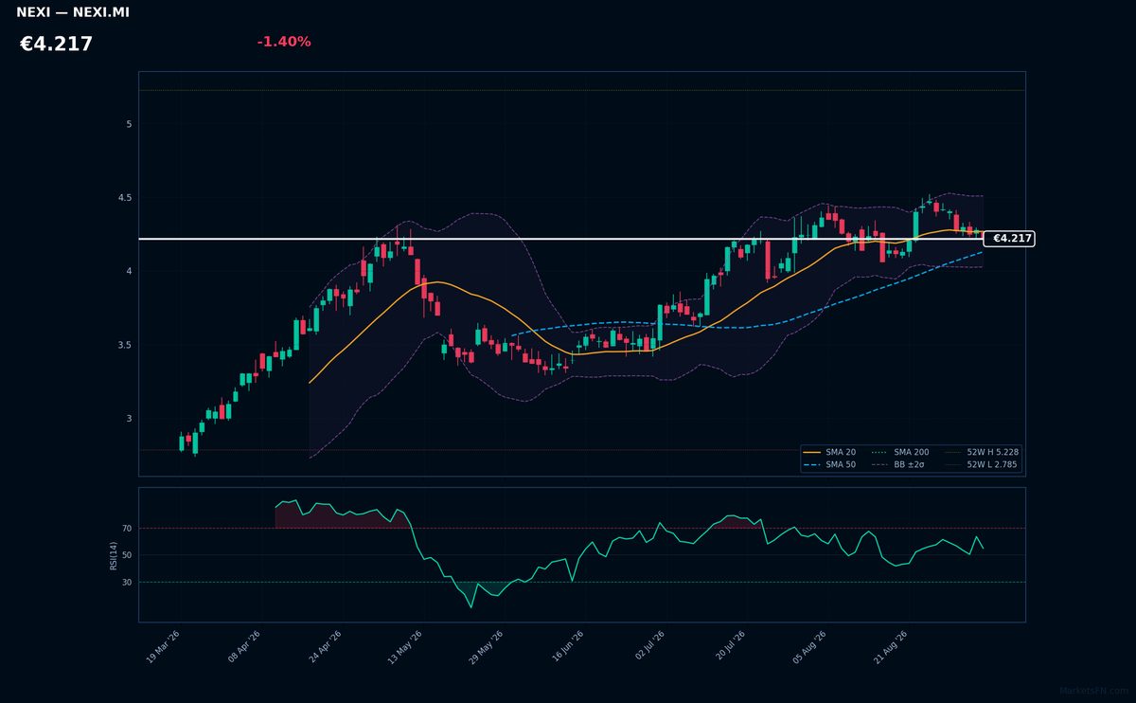
Task: Click the 24 Apr '26 date label
Action: 325,647
